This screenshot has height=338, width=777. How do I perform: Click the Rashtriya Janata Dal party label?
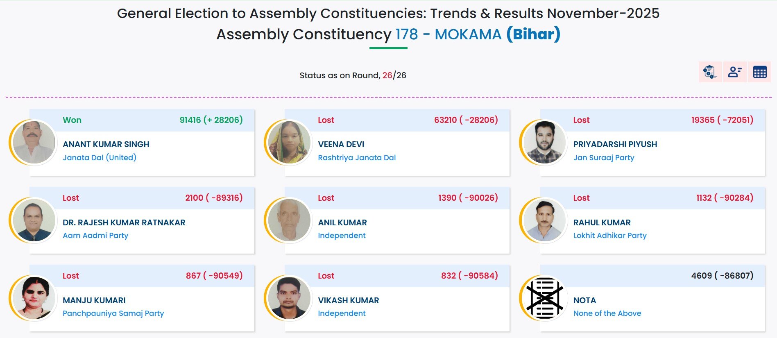357,157
